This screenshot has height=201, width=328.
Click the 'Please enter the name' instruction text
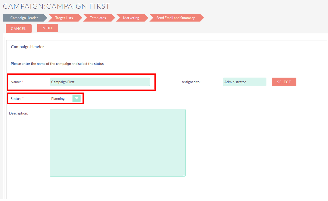click(57, 64)
